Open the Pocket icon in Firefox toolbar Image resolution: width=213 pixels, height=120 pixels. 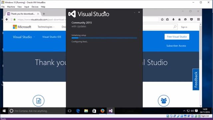point(192,19)
